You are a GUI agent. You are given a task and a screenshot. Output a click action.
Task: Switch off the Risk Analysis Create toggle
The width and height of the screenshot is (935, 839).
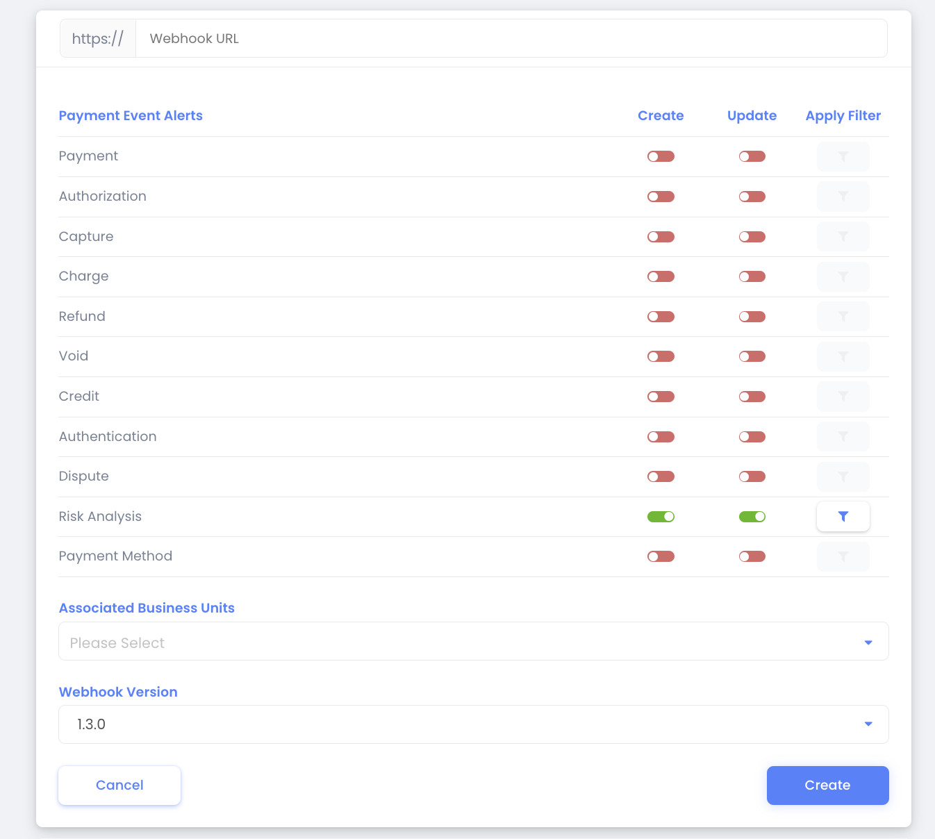661,516
